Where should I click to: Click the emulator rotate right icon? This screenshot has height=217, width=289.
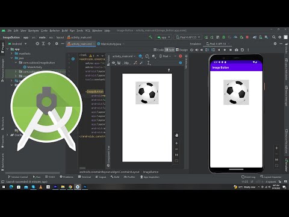coord(213,50)
